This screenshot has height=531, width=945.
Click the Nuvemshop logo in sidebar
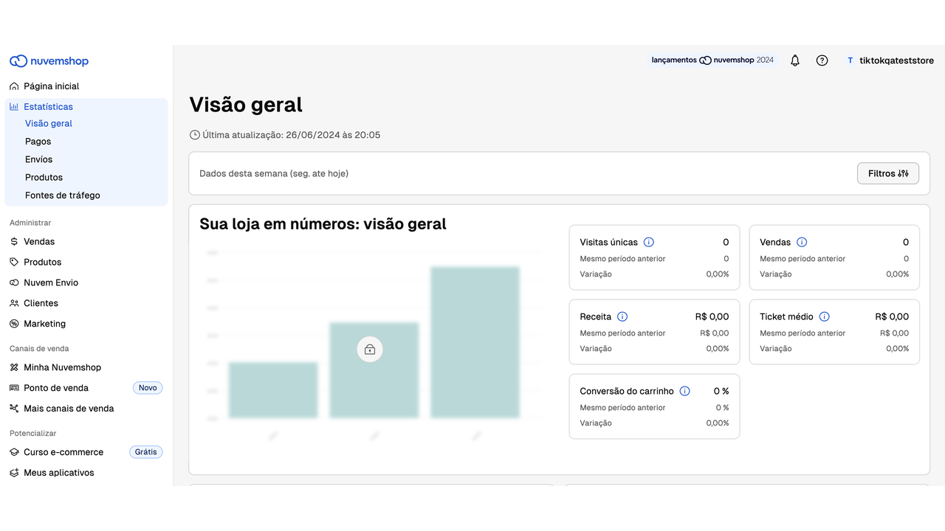pos(49,61)
